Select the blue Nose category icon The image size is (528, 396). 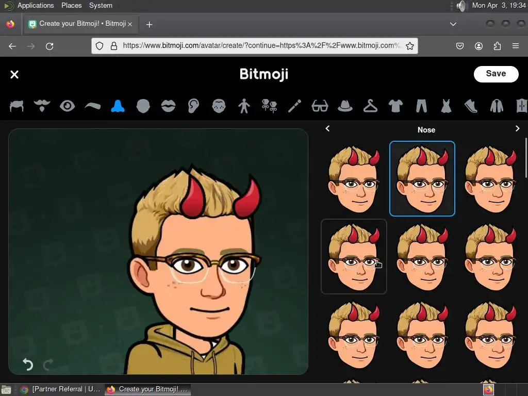118,106
